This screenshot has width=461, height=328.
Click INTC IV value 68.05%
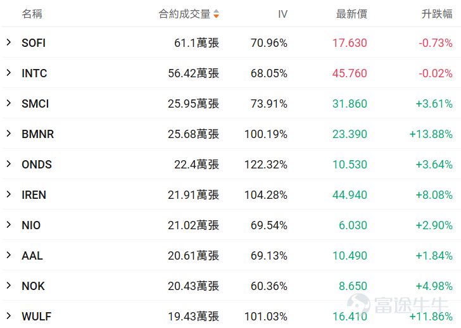(x=269, y=73)
